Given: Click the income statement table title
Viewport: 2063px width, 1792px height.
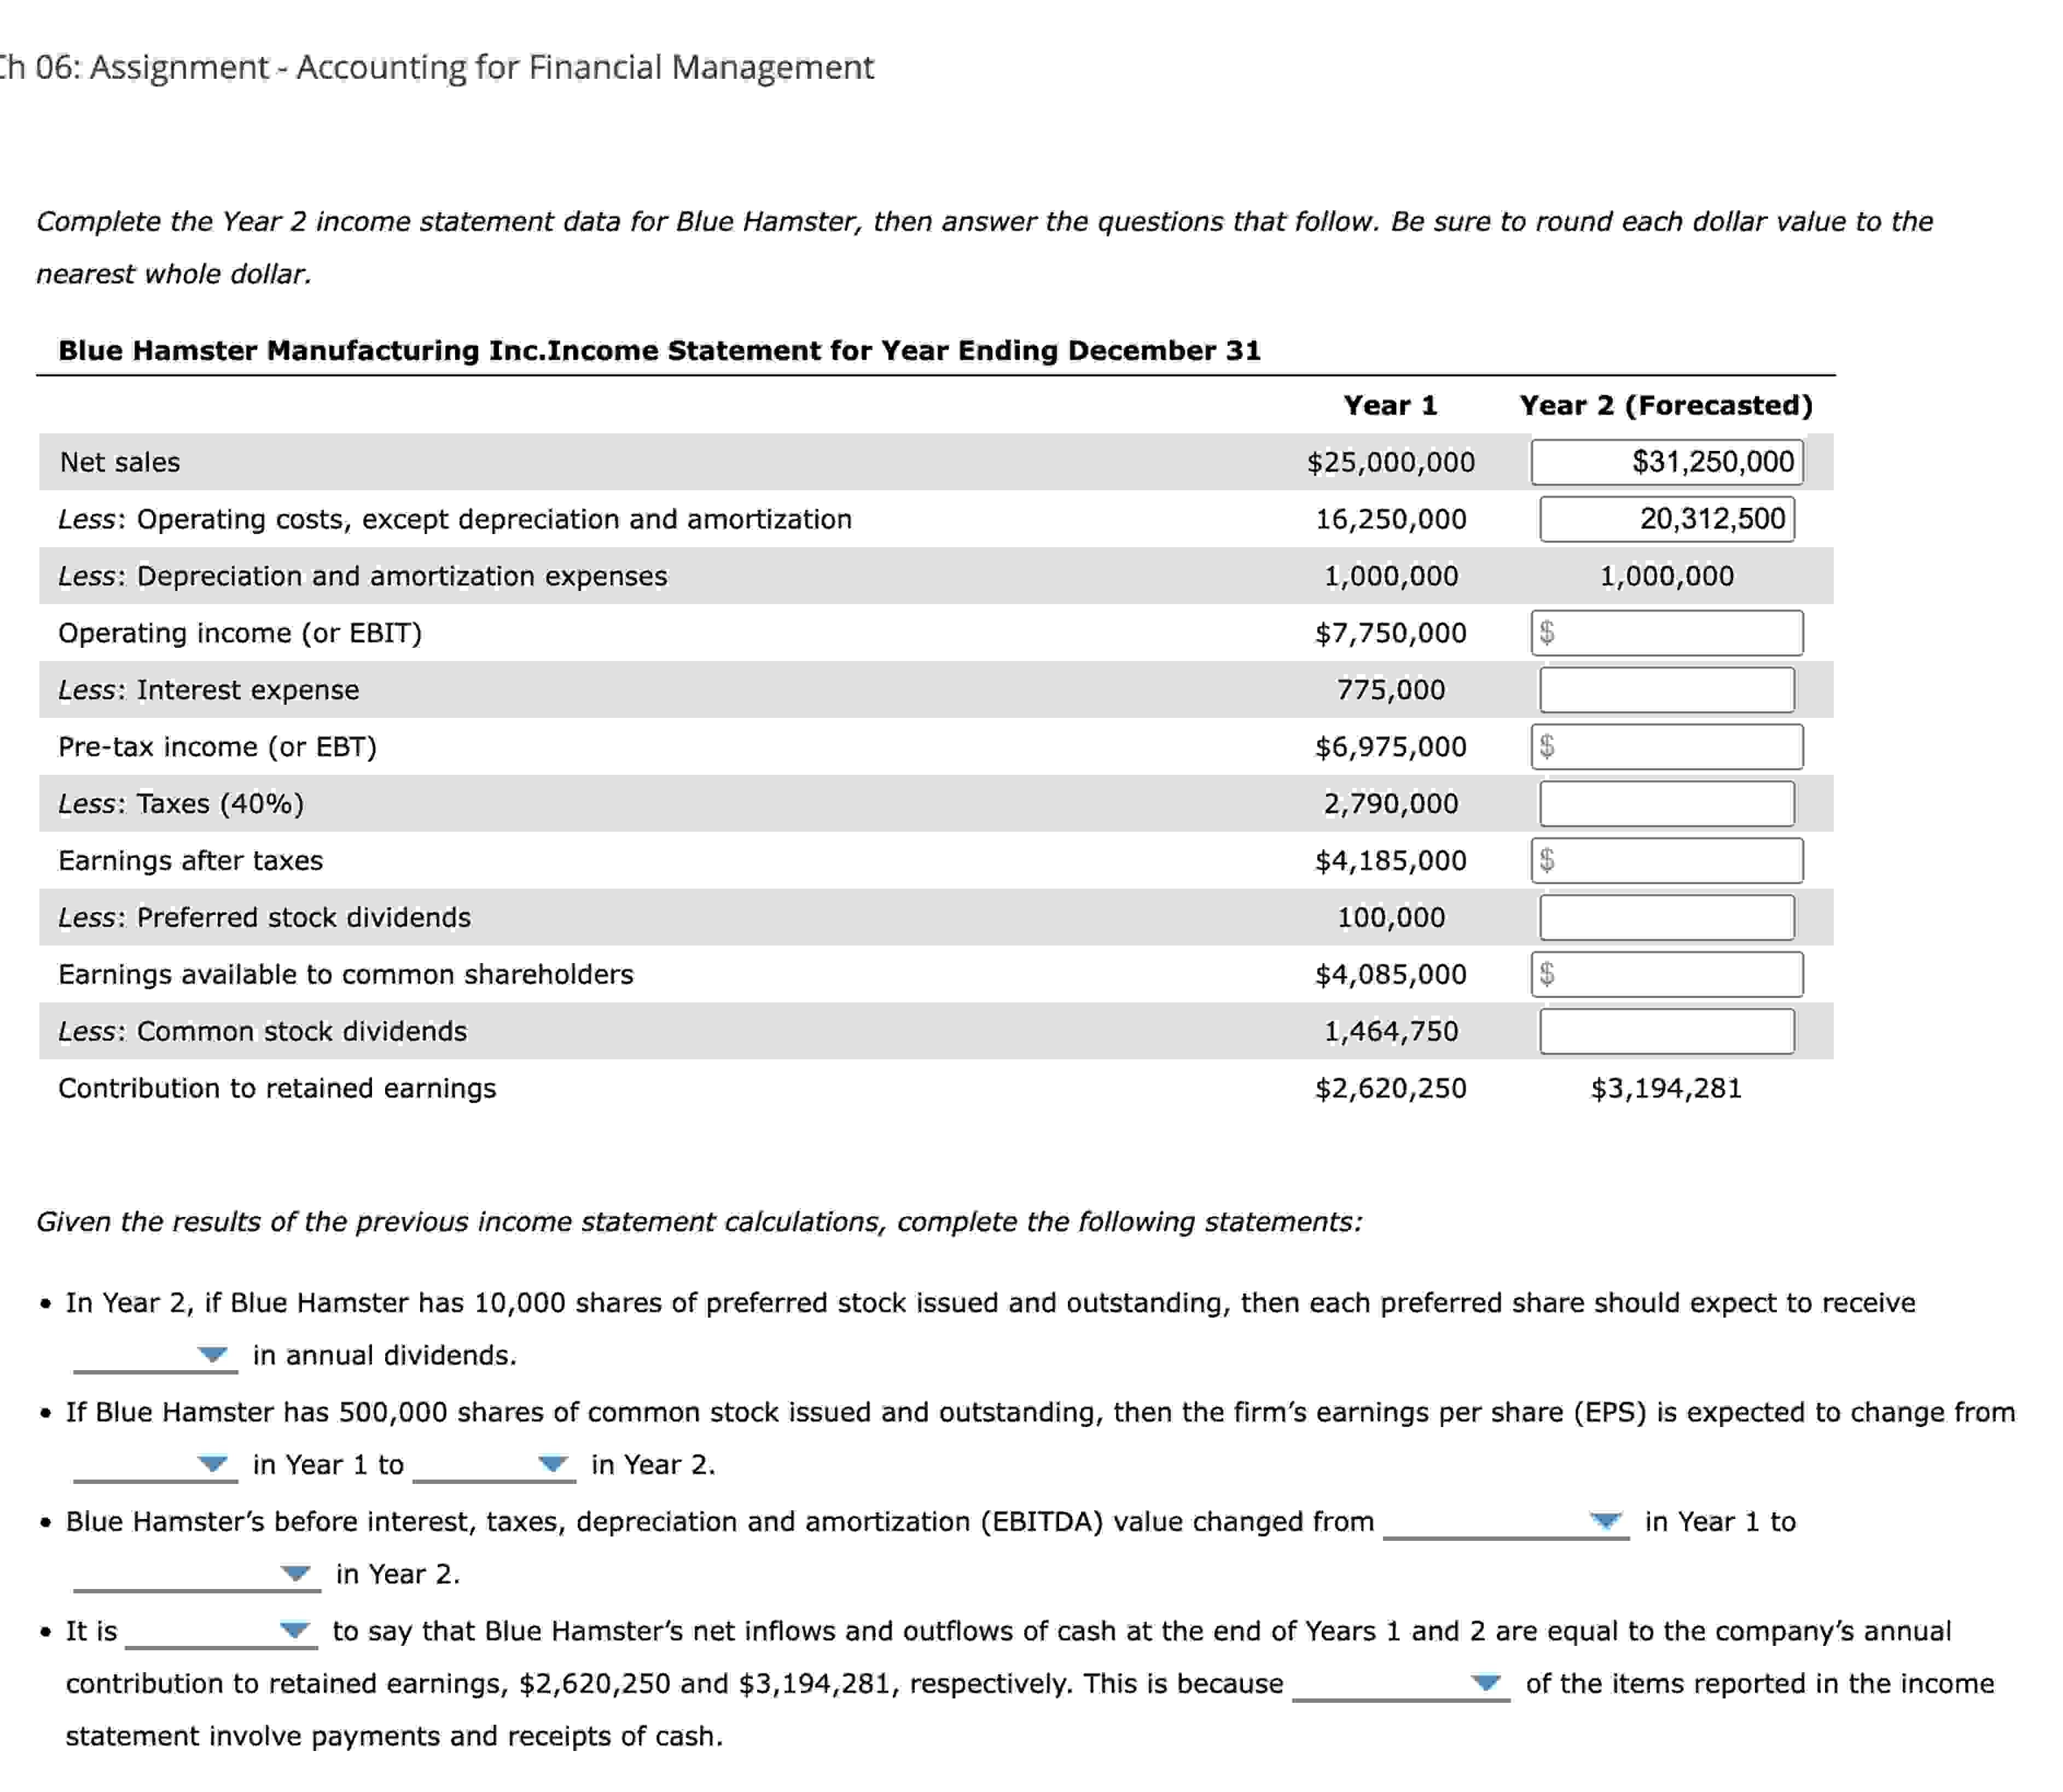Looking at the screenshot, I should click(660, 351).
